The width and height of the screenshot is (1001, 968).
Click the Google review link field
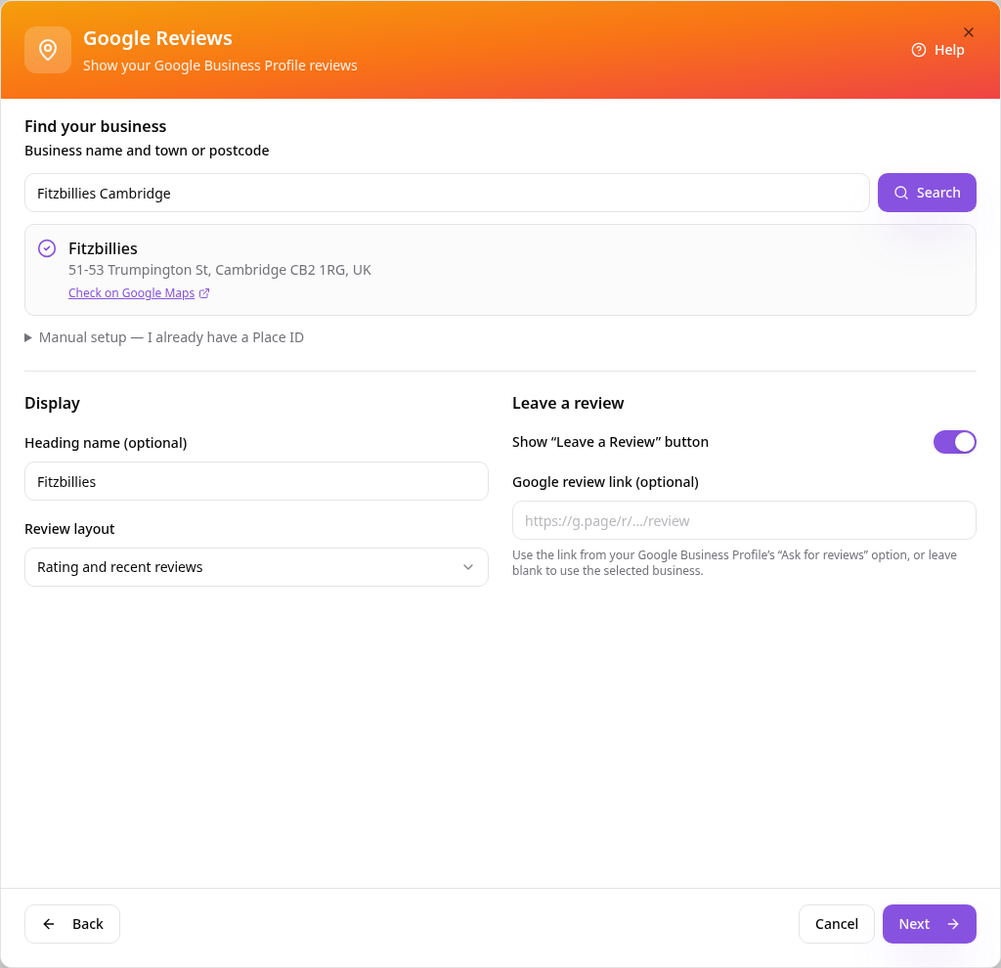[x=744, y=521]
